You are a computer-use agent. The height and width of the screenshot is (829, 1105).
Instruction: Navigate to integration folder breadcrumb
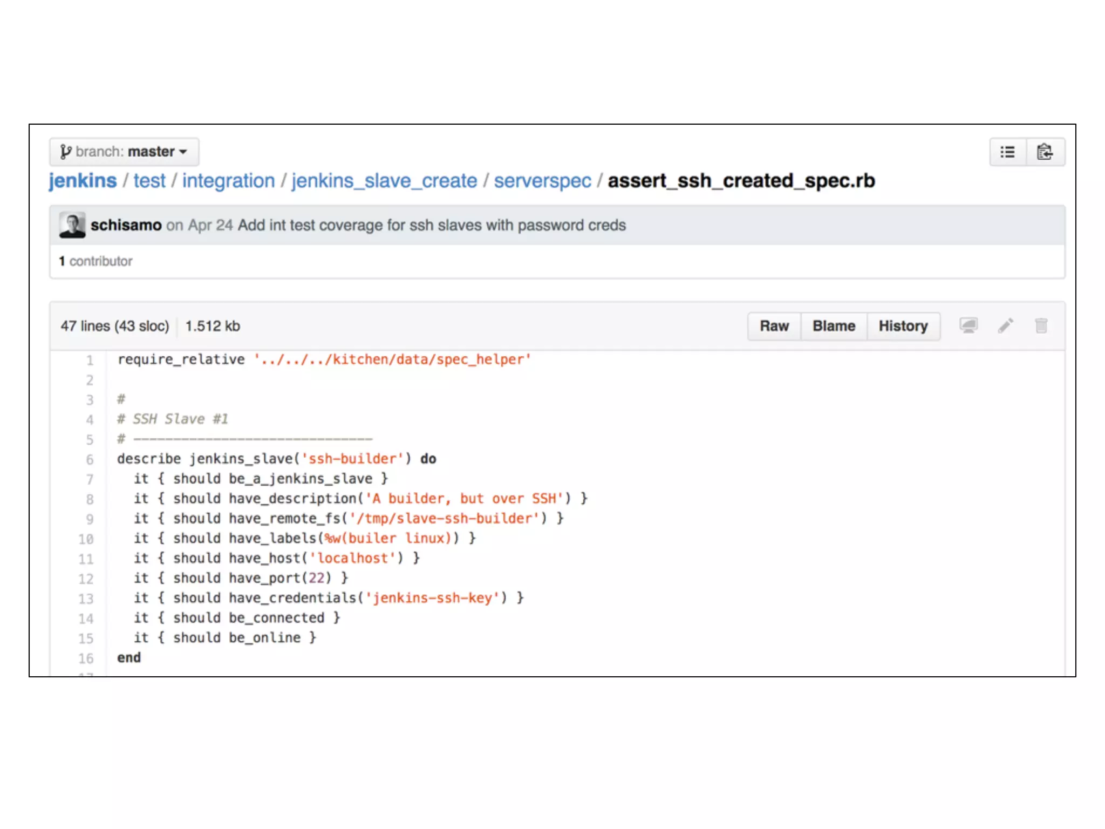pos(228,181)
